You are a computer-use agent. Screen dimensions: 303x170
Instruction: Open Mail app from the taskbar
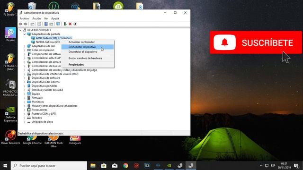(x=115, y=166)
